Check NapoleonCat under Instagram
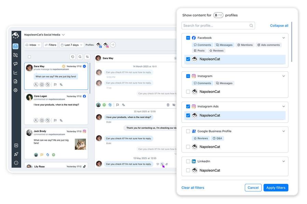The height and width of the screenshot is (204, 307). [188, 92]
